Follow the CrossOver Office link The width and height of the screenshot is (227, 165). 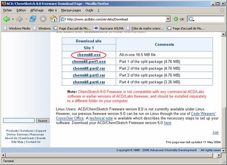pyautogui.click(x=70, y=118)
